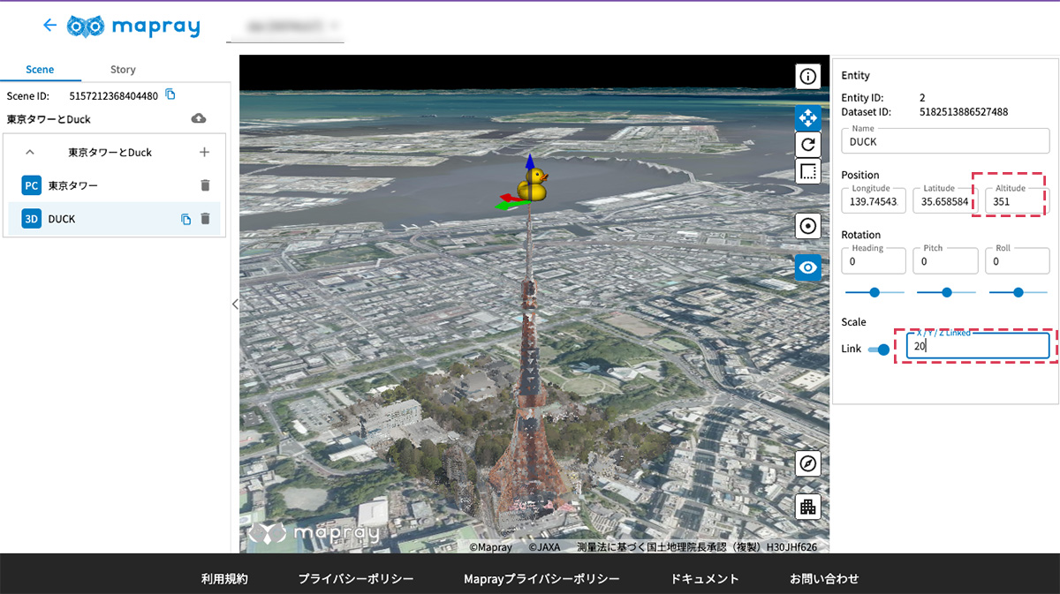
Task: Switch to the Story tab
Action: click(123, 70)
